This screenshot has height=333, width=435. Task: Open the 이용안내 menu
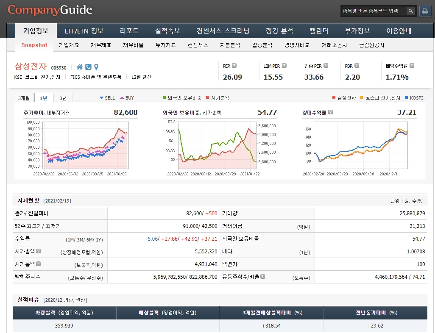tap(399, 31)
